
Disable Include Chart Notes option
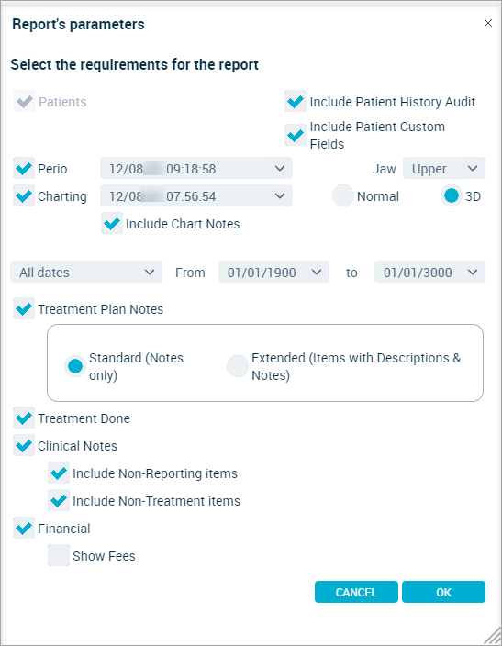pyautogui.click(x=112, y=223)
